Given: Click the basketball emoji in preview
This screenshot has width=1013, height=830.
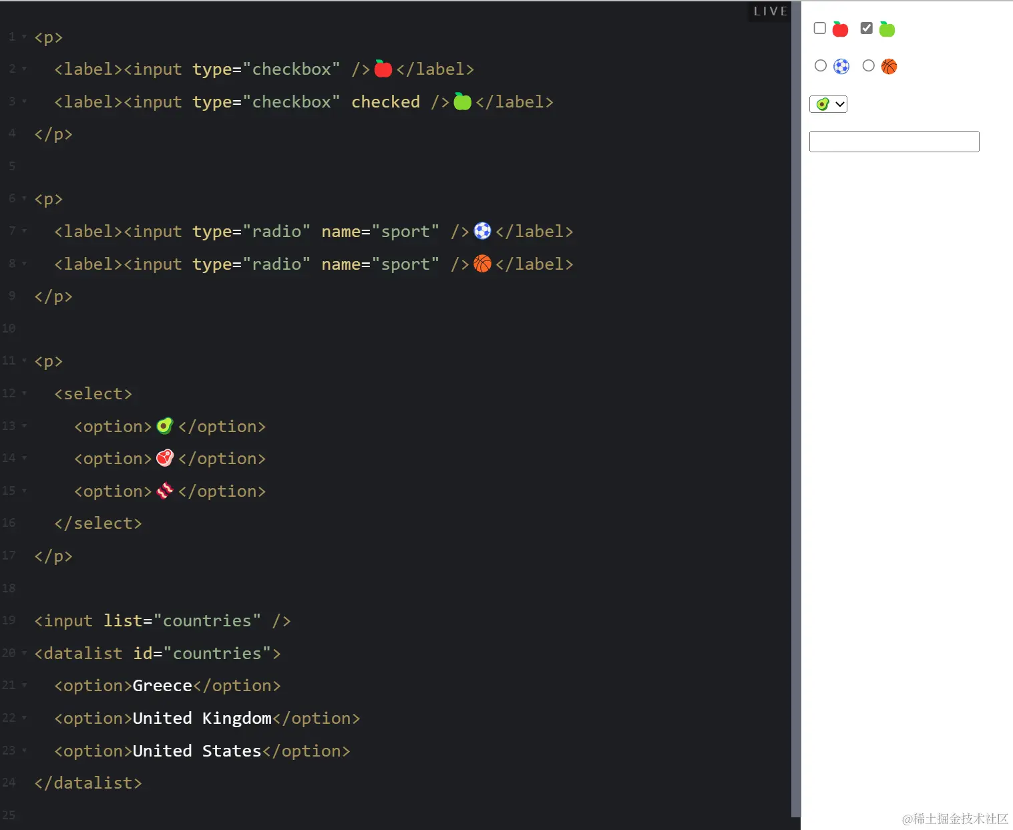Looking at the screenshot, I should (x=889, y=66).
